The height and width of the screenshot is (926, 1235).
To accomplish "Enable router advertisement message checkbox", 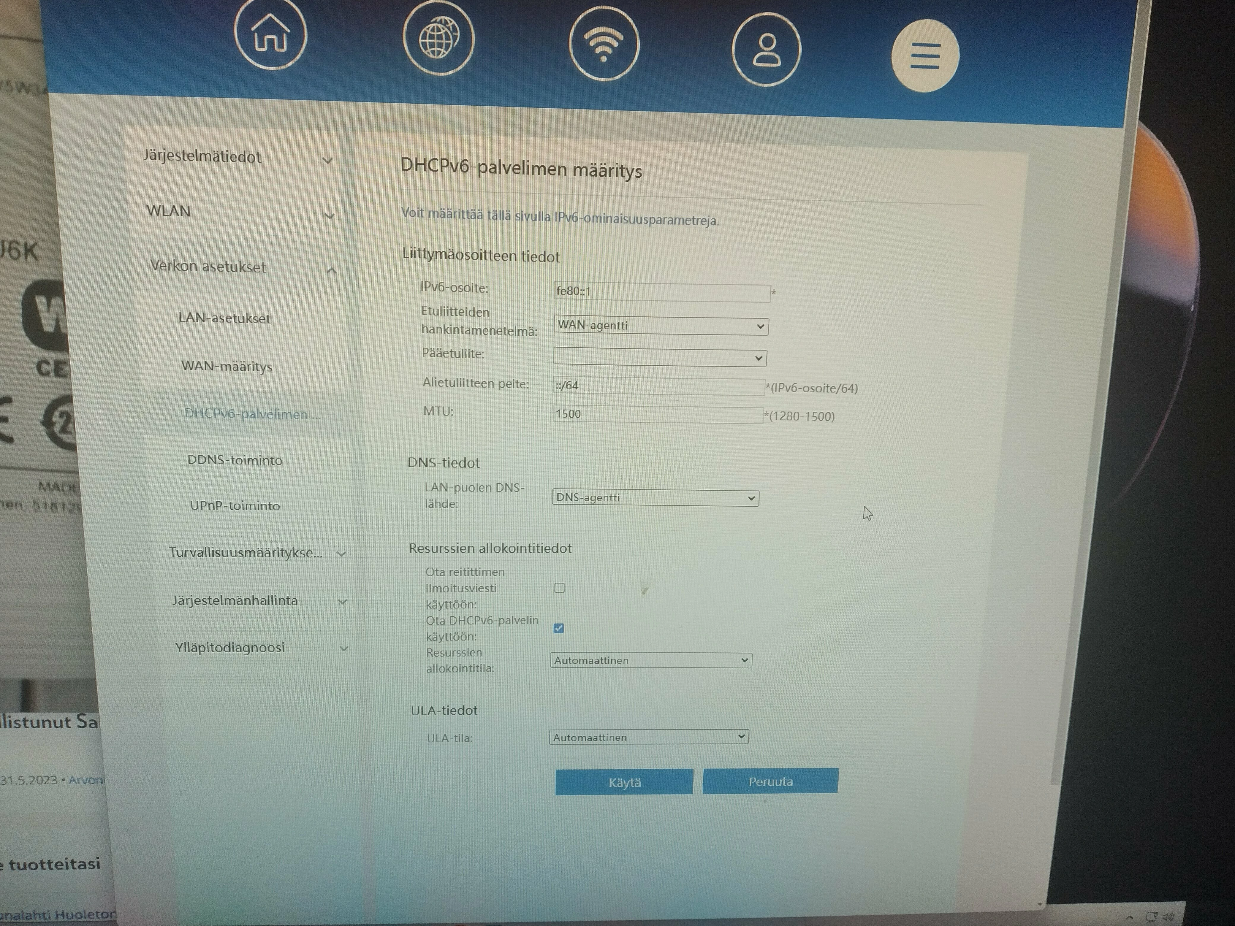I will [x=559, y=588].
